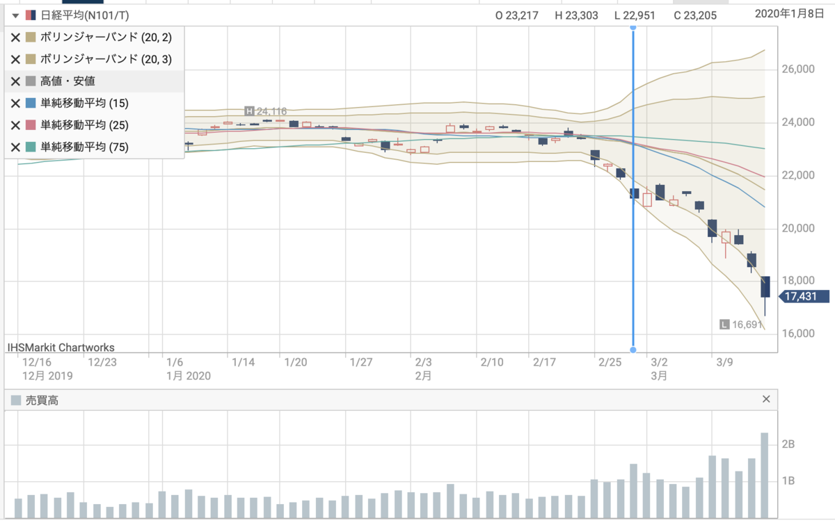
Task: Open blue swatch for 単純移動平均 (15)
Action: (31, 104)
